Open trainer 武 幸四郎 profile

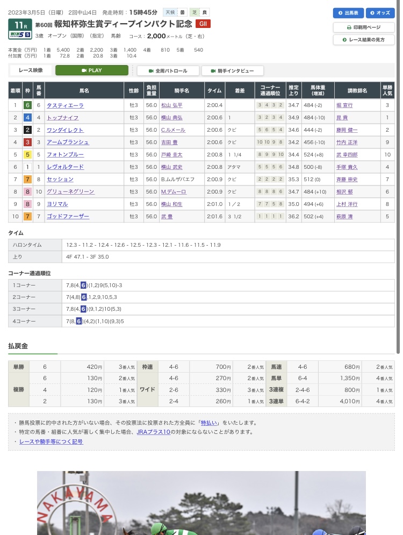tap(347, 154)
